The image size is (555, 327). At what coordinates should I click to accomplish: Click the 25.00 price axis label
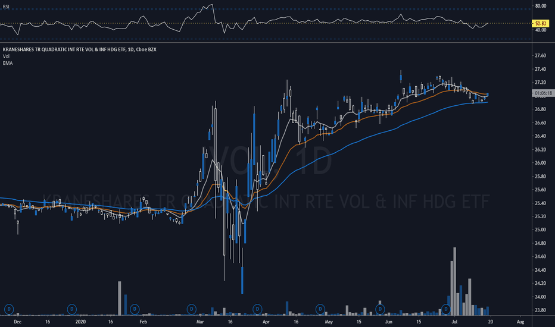point(541,229)
